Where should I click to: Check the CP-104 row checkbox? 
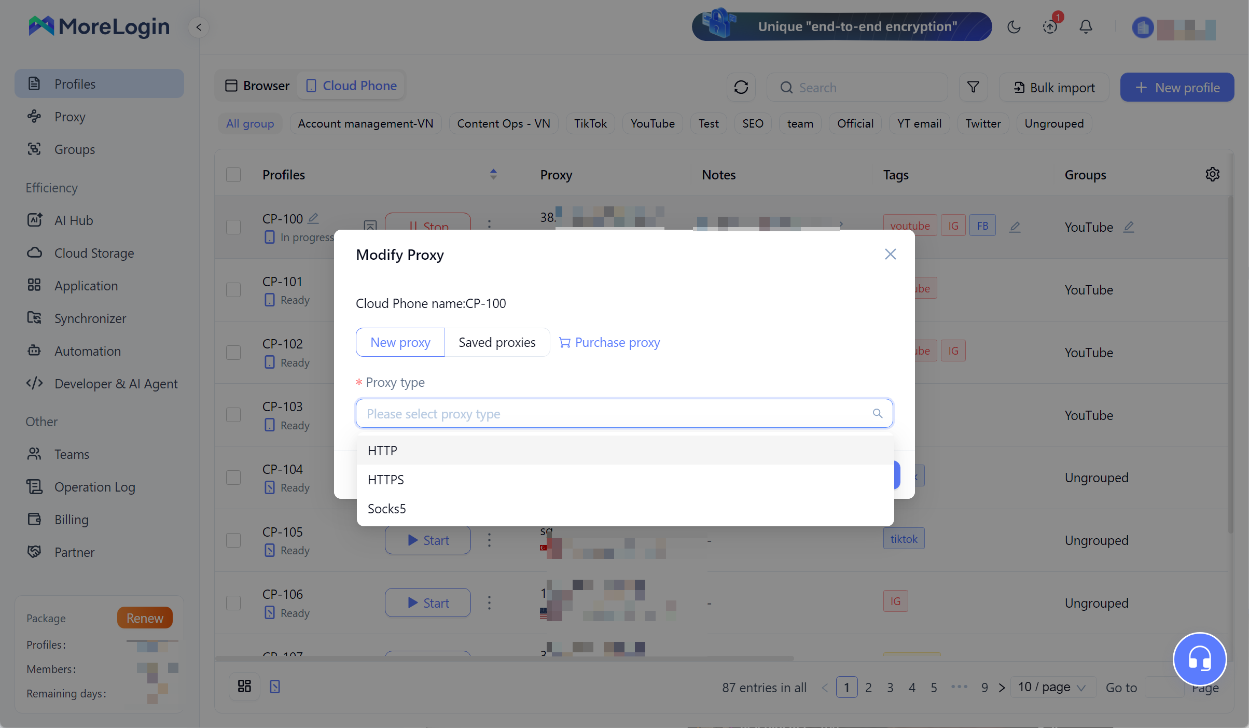tap(233, 478)
